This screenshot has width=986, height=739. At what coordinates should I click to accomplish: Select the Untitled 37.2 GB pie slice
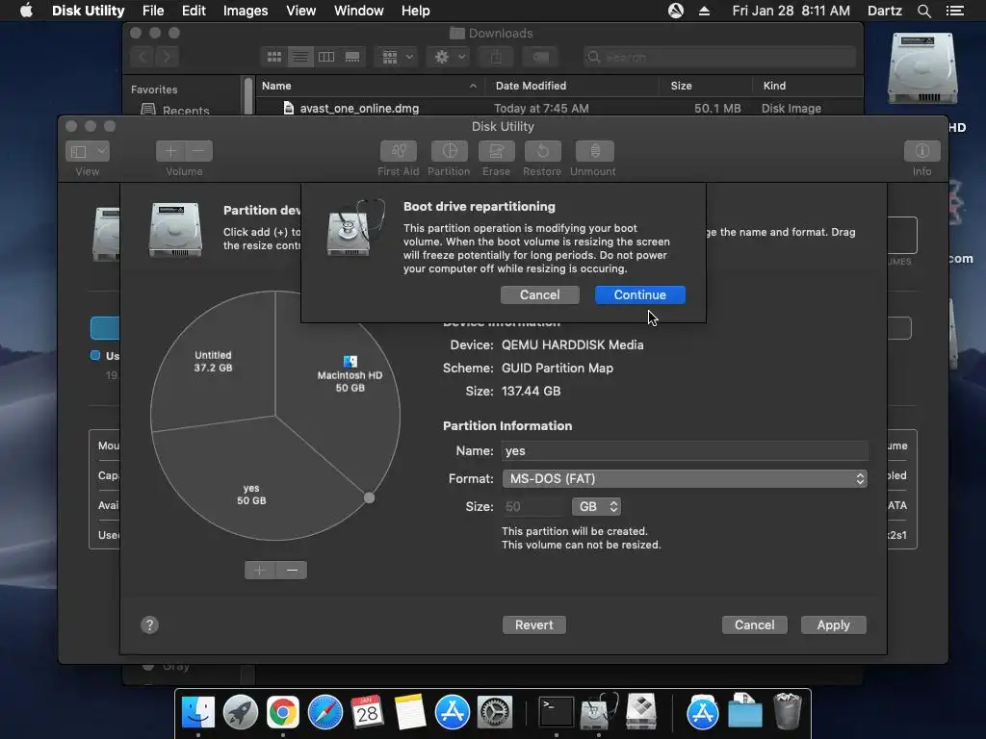[213, 362]
